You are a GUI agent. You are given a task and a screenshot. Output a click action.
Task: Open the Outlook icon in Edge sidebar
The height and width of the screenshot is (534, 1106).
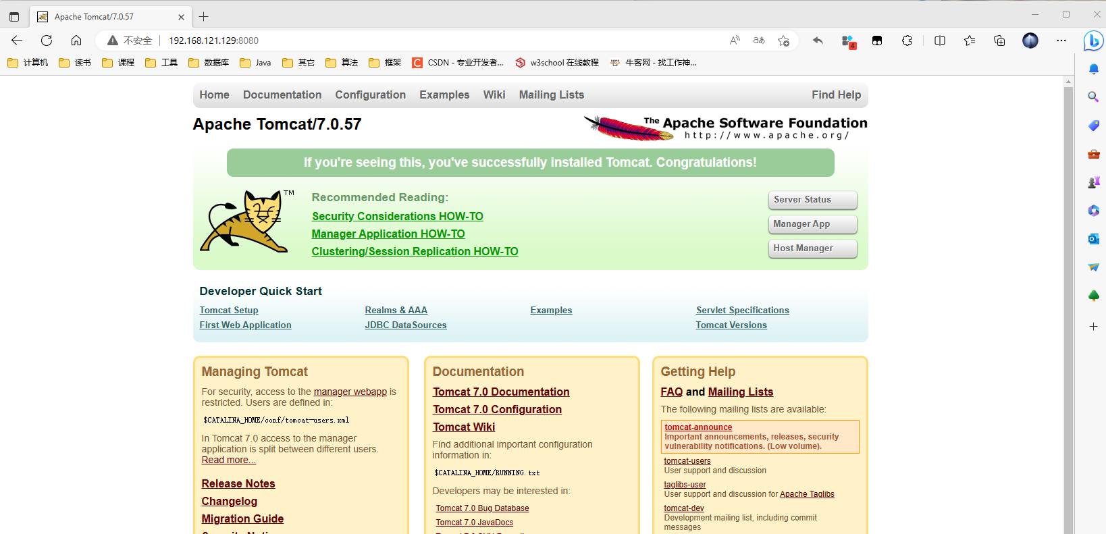1093,239
